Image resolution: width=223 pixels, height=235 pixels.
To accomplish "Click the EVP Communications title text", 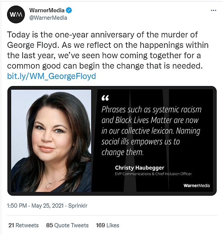I will coord(153,174).
